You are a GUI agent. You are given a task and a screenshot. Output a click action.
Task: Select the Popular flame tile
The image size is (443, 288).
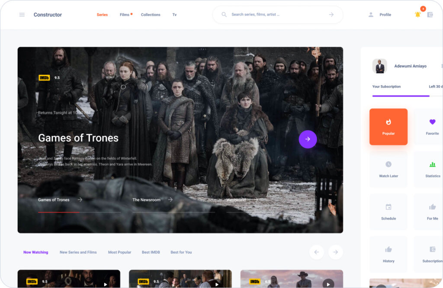[x=388, y=127]
